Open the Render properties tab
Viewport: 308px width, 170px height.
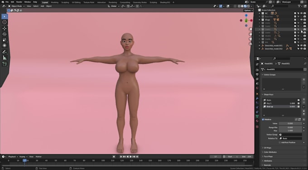[257, 70]
